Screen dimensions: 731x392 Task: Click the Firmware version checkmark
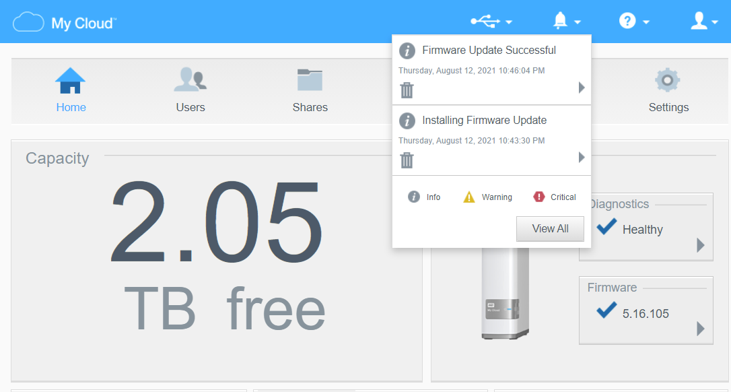[x=606, y=310]
